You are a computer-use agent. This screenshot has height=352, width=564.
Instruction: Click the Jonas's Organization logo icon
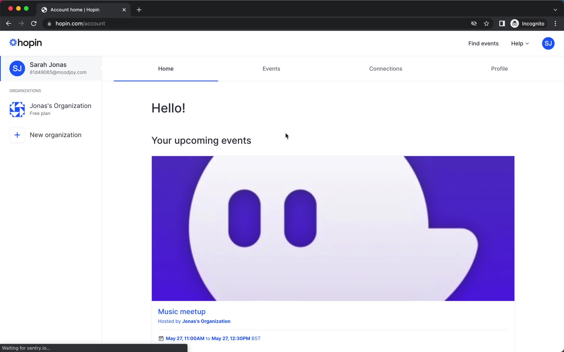click(x=17, y=109)
